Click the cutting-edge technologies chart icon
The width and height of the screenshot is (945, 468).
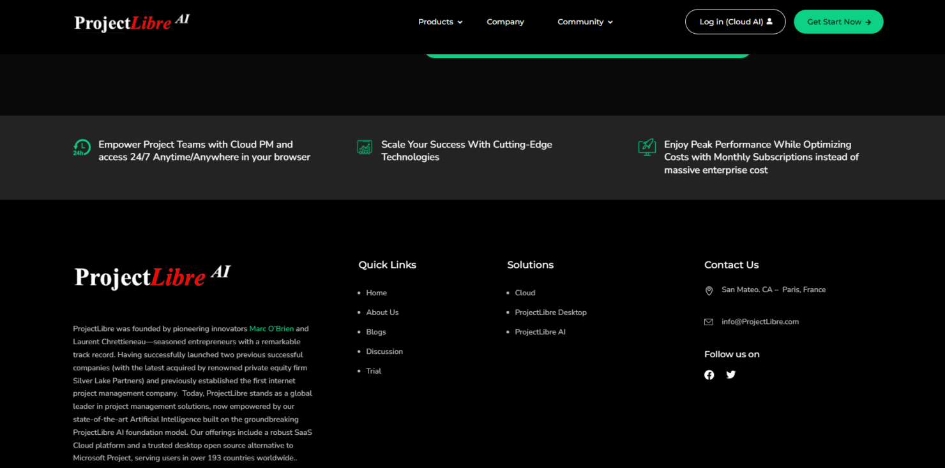(365, 147)
